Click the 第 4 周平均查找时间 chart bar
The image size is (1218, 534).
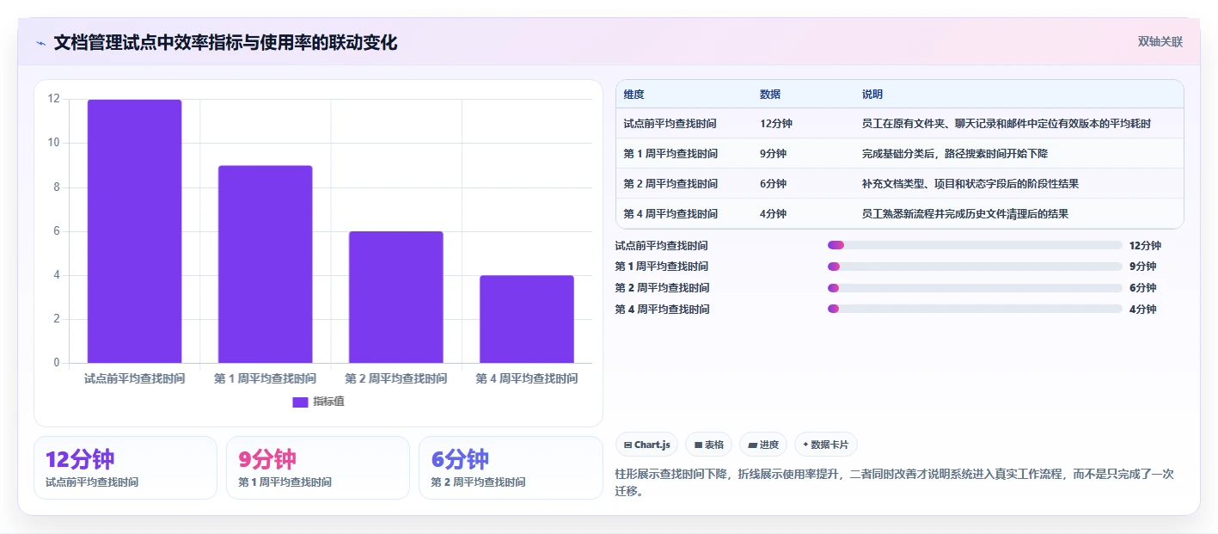[527, 319]
